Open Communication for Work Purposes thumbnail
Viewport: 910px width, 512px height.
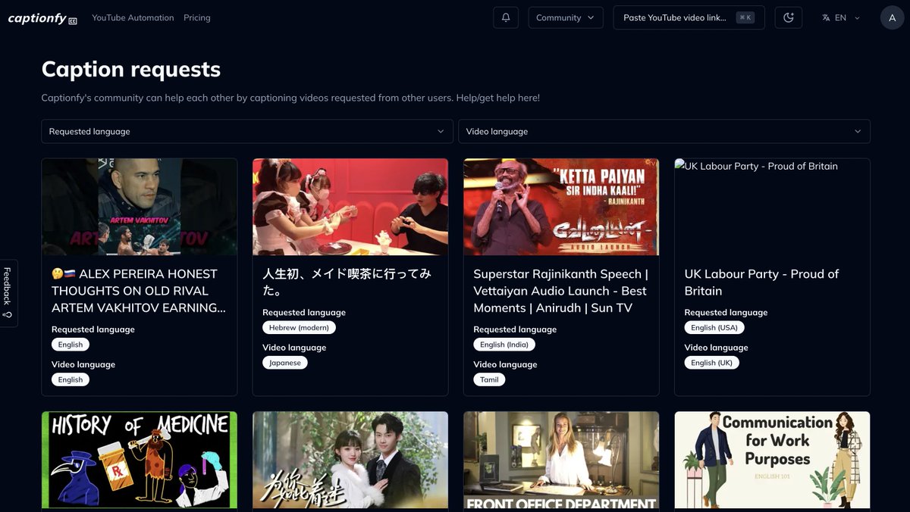tap(772, 460)
